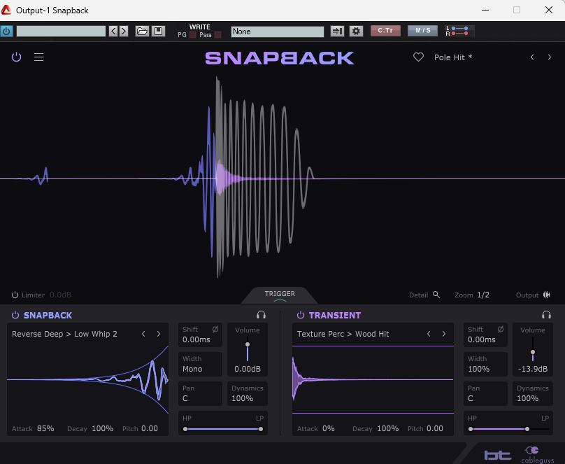Click the bt logo
Viewport: 565px width, 464px height.
click(x=498, y=456)
